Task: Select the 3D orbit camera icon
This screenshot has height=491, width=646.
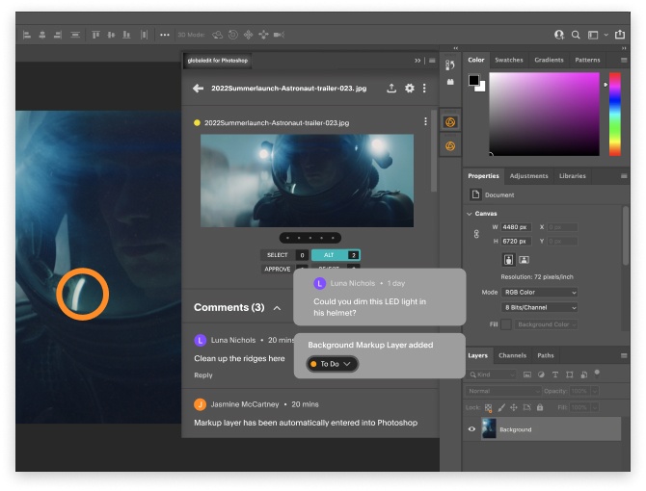Action: pyautogui.click(x=217, y=35)
